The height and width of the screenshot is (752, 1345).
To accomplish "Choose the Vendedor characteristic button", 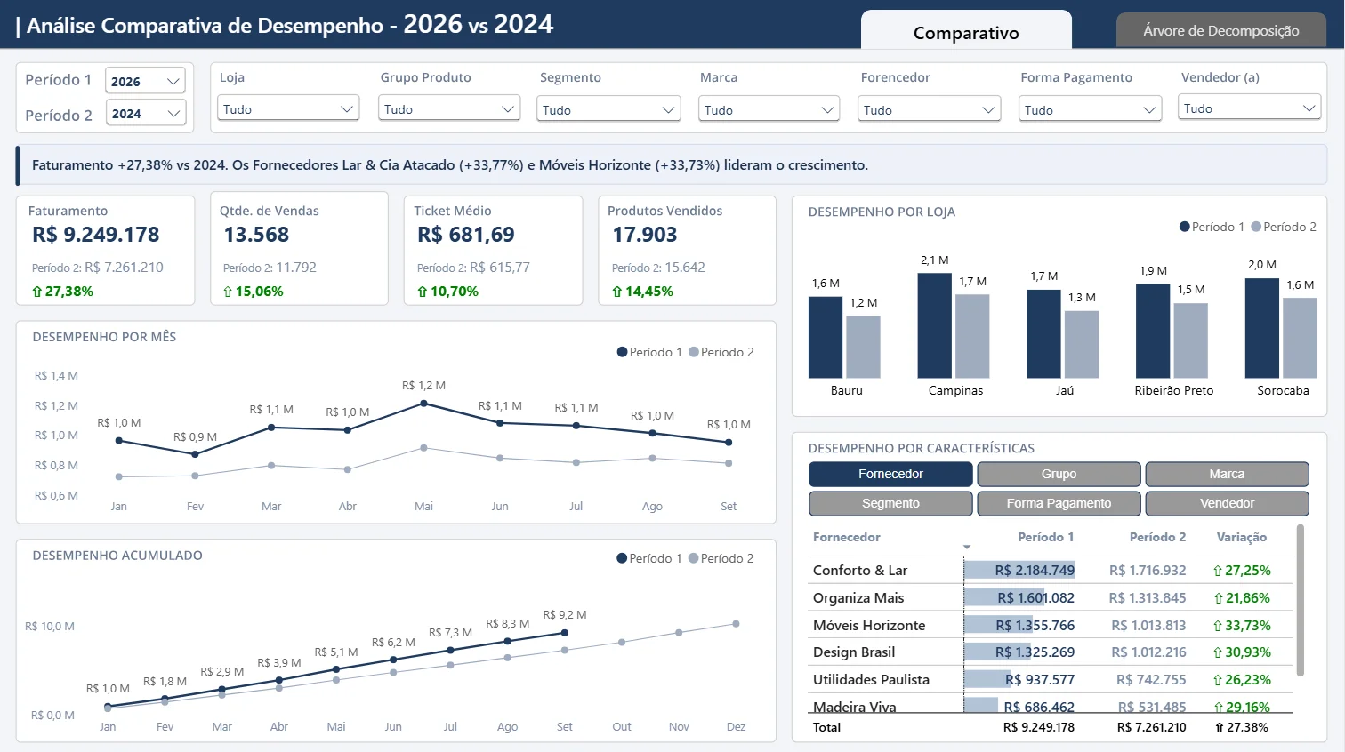I will click(1227, 503).
